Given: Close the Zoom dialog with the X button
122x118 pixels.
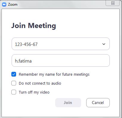Looking at the screenshot, I should (x=112, y=3).
